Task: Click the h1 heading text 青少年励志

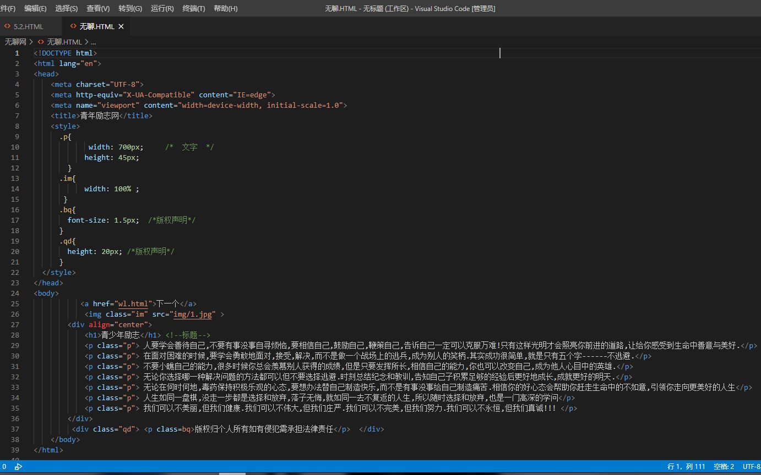Action: point(121,335)
